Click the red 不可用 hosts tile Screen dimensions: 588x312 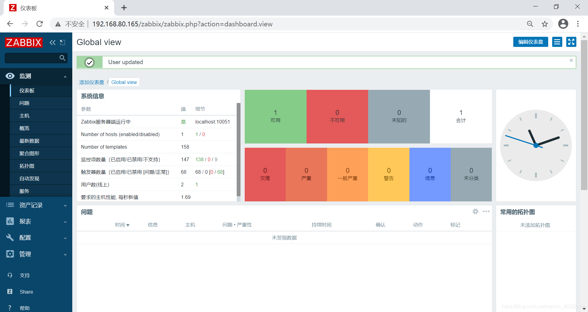click(337, 116)
